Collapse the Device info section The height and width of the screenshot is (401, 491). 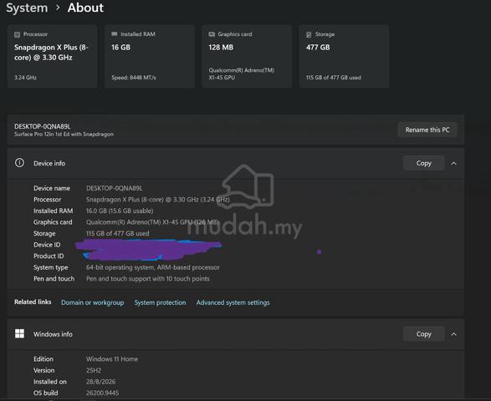pyautogui.click(x=453, y=163)
